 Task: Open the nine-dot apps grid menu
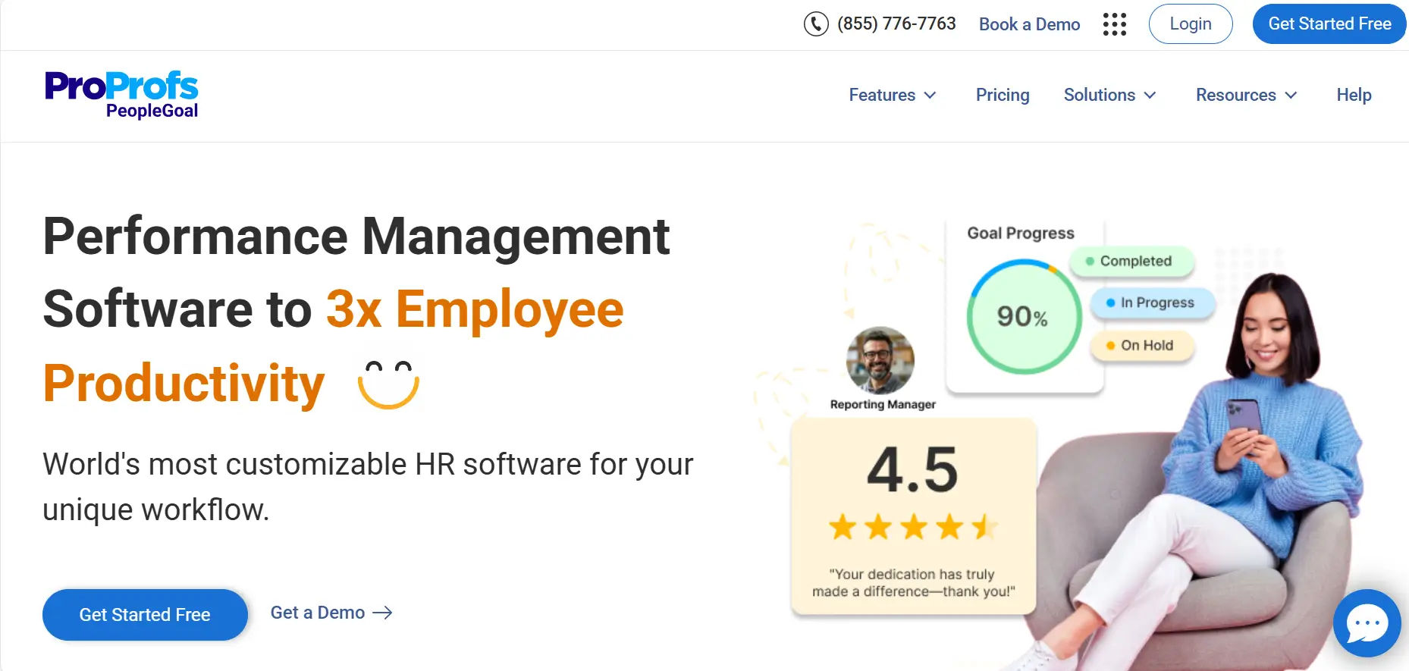tap(1114, 24)
